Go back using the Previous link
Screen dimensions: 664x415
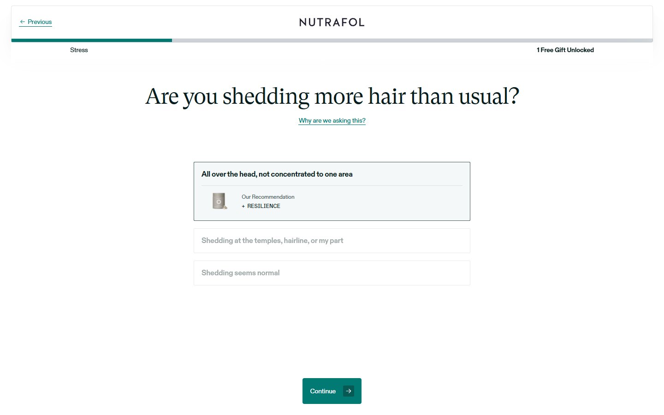click(x=36, y=22)
